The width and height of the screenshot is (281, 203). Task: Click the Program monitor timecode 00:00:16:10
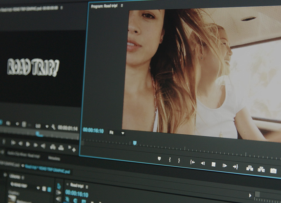pyautogui.click(x=93, y=130)
